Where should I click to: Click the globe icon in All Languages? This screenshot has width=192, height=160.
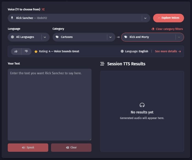[12, 37]
